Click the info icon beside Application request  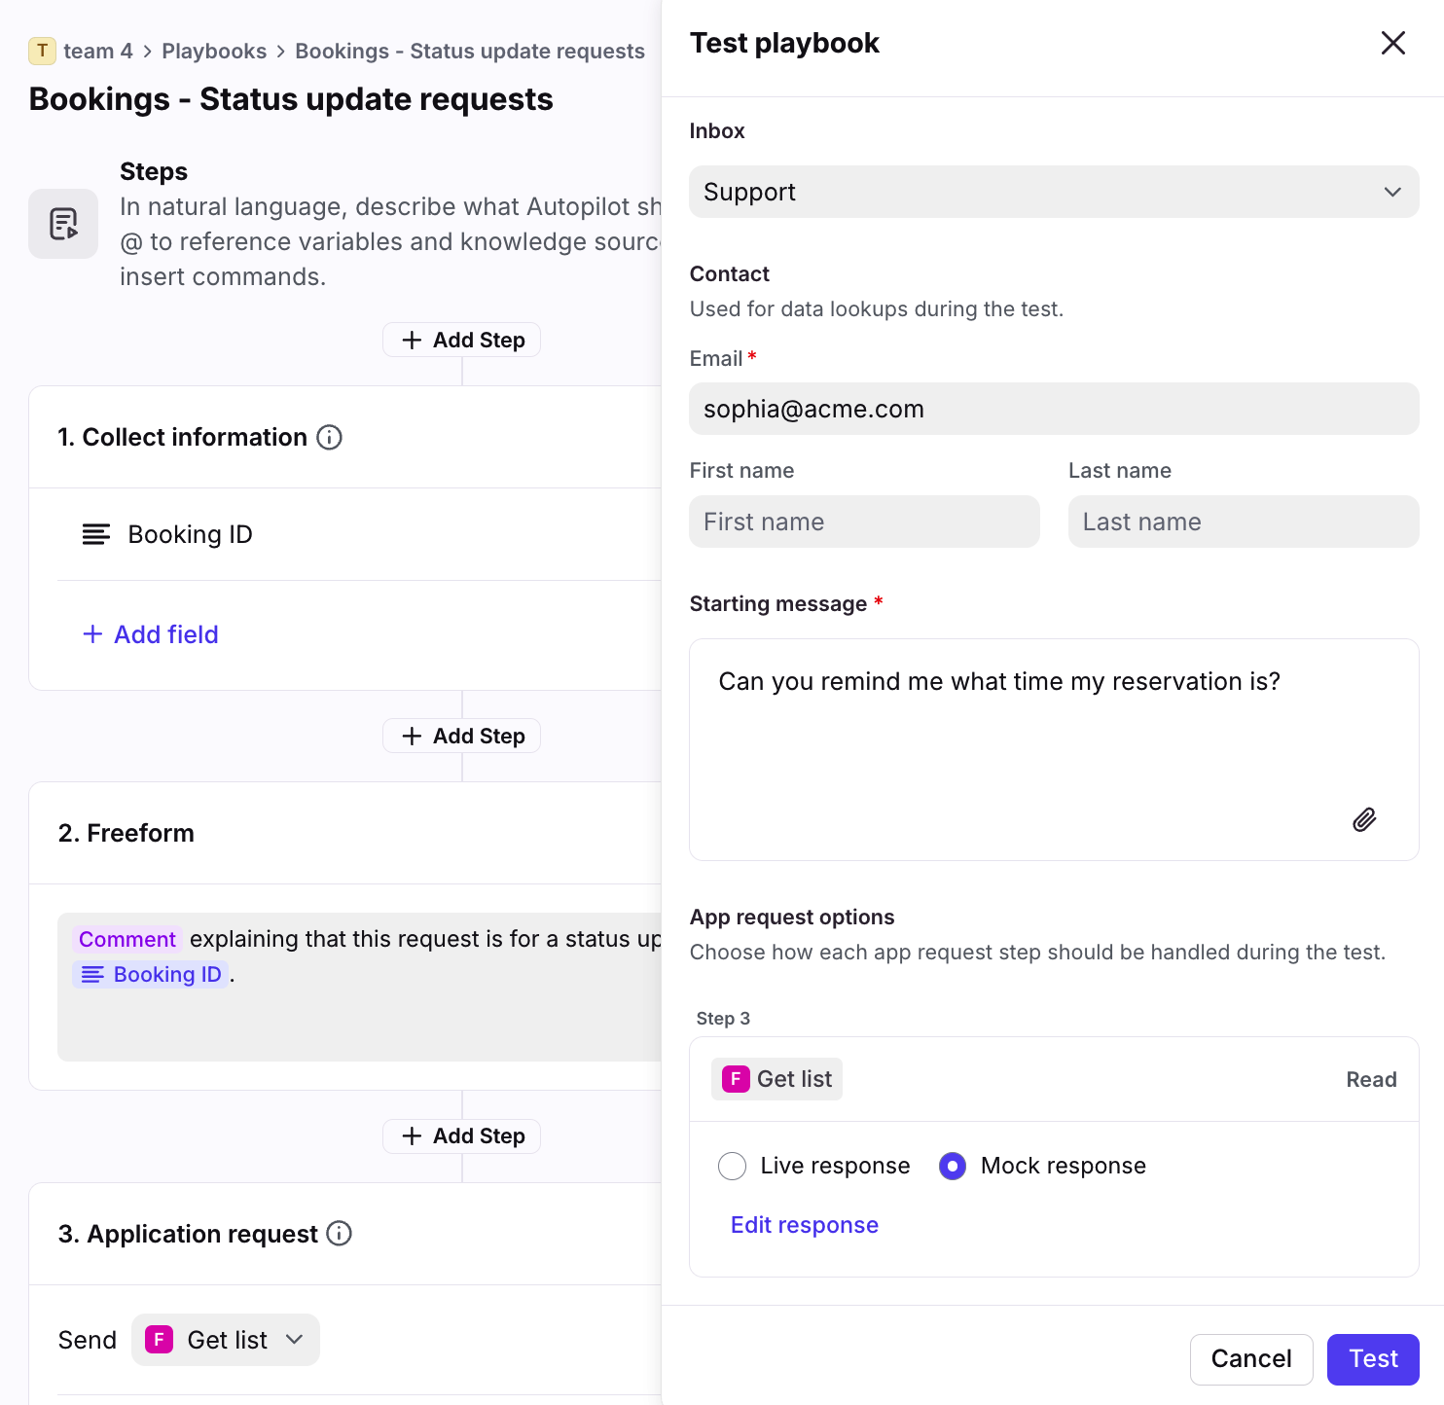point(340,1234)
